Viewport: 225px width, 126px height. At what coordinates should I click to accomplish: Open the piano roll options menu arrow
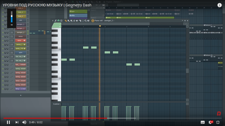tap(53, 21)
